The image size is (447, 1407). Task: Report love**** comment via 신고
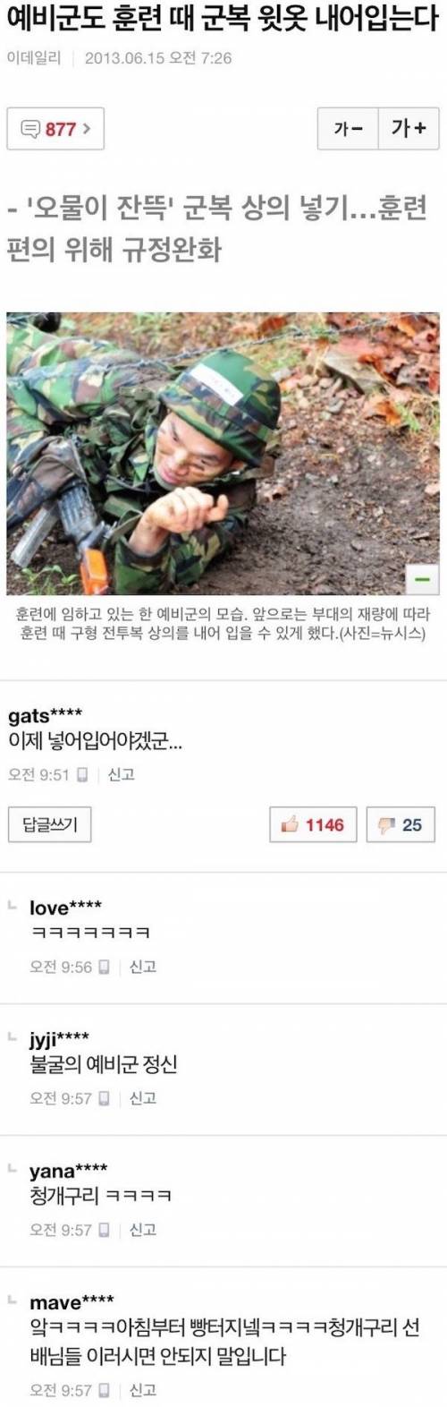tap(142, 967)
